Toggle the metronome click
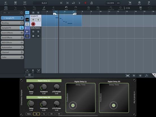This screenshot has width=156, height=117. (92, 3)
